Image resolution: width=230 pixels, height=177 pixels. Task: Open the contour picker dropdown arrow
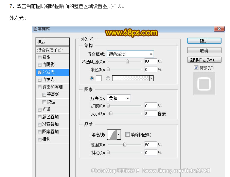point(119,135)
